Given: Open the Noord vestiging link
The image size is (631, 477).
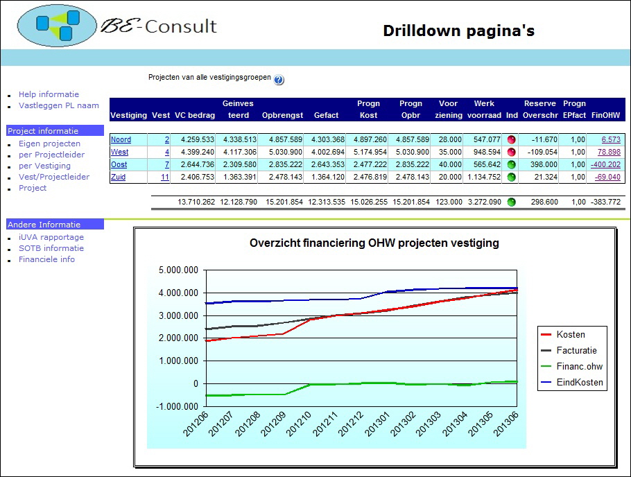Looking at the screenshot, I should tap(121, 140).
